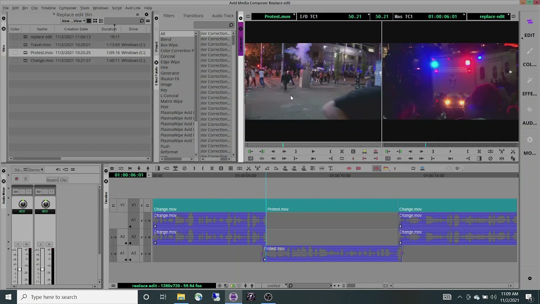Screen dimensions: 540x304
Task: Click the Title tool icon in timeline toolbar
Action: coord(330,168)
